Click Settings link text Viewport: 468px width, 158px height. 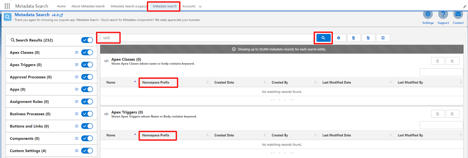[x=428, y=23]
